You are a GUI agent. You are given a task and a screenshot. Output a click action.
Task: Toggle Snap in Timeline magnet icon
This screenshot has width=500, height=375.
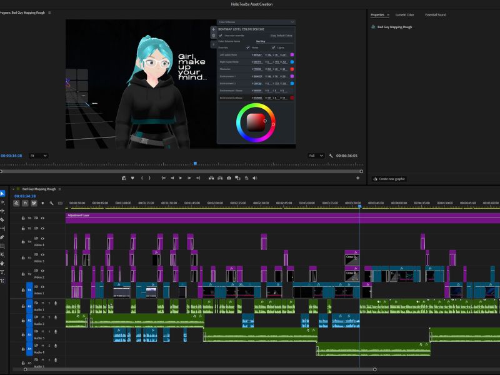(25, 203)
